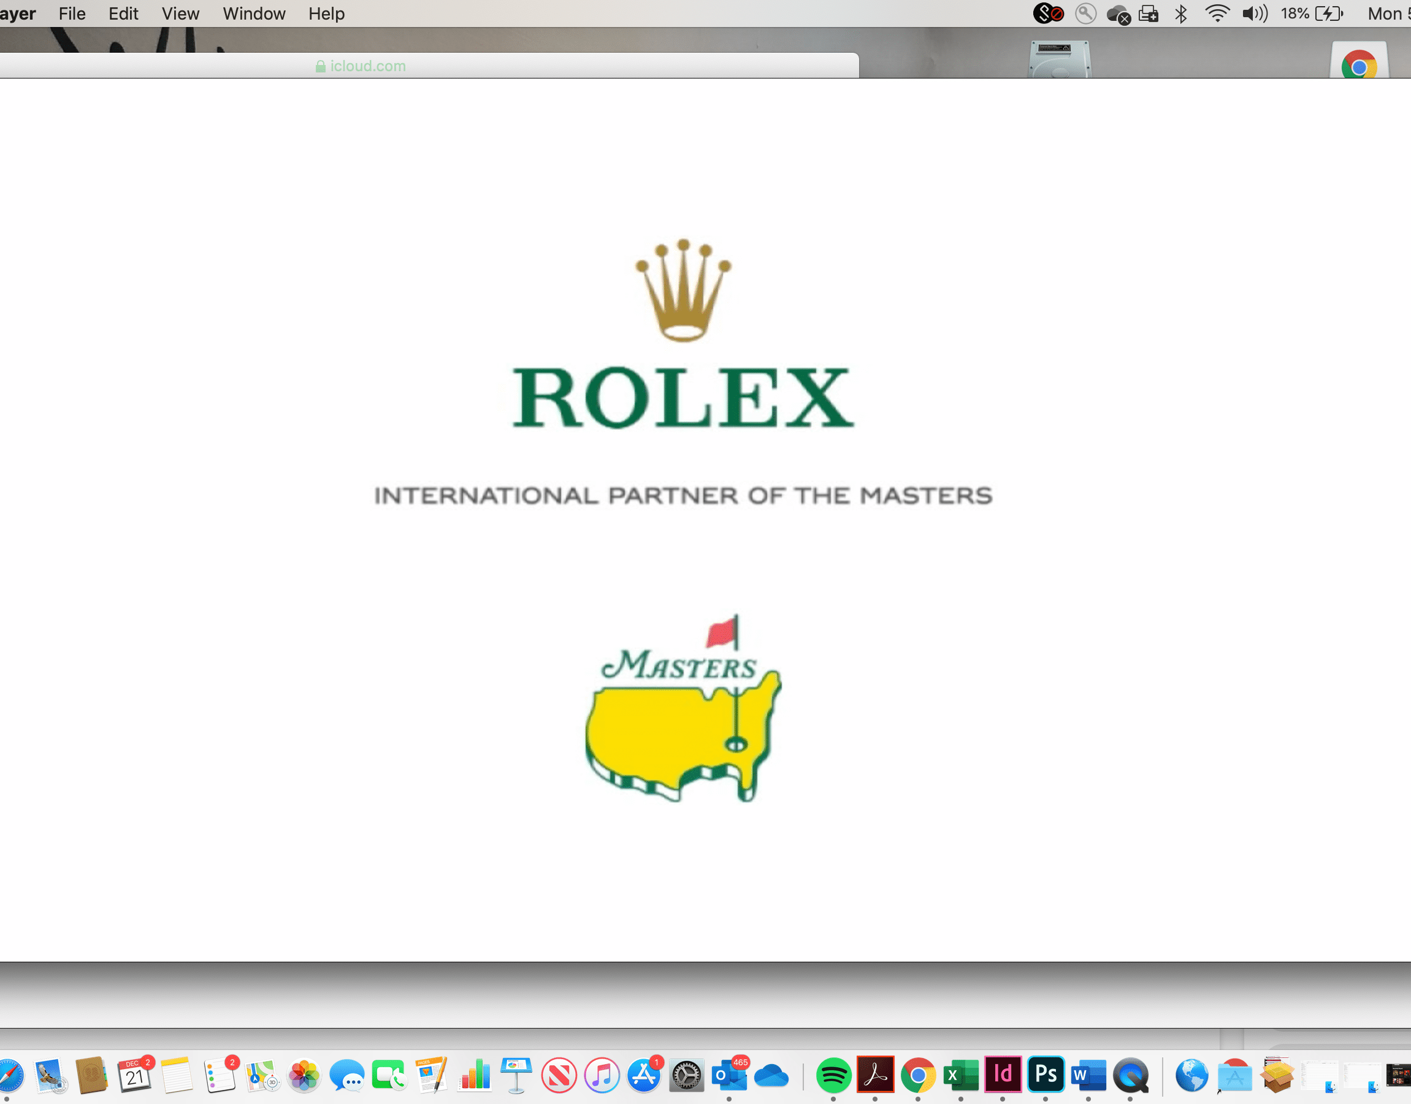This screenshot has width=1411, height=1104.
Task: Open the File menu
Action: [72, 13]
